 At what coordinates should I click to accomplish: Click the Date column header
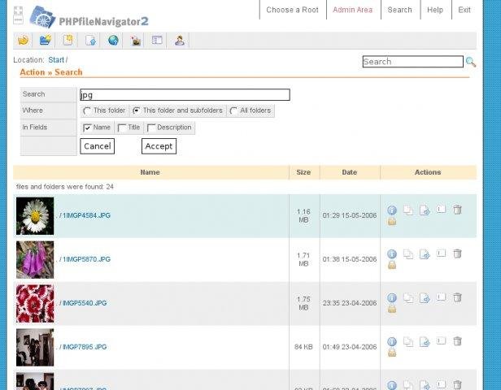point(350,172)
